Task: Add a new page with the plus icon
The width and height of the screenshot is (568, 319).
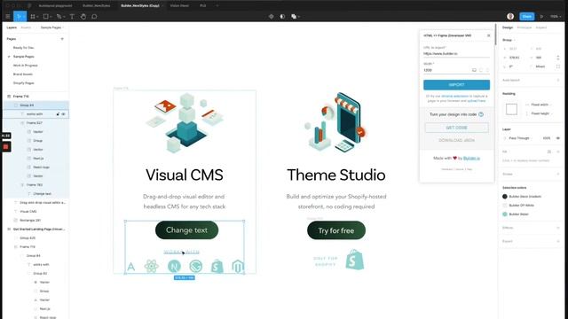Action: [x=62, y=39]
